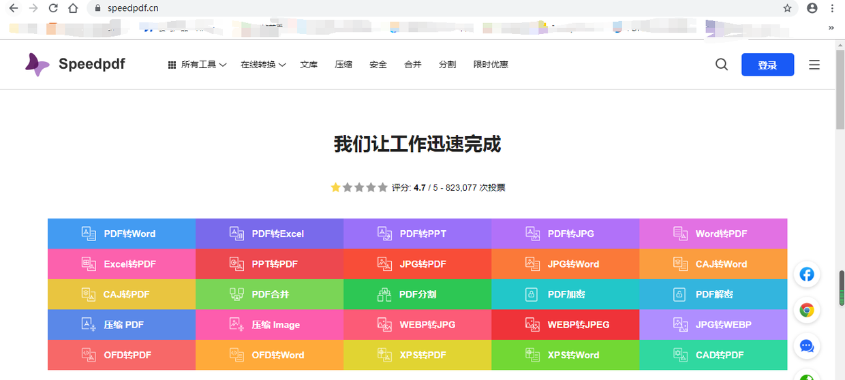Open the 分割 menu item
The height and width of the screenshot is (380, 845).
[x=448, y=65]
